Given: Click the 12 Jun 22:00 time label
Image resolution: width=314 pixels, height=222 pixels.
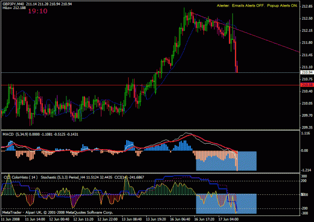Looking at the screenshot, I should pyautogui.click(x=108, y=219).
